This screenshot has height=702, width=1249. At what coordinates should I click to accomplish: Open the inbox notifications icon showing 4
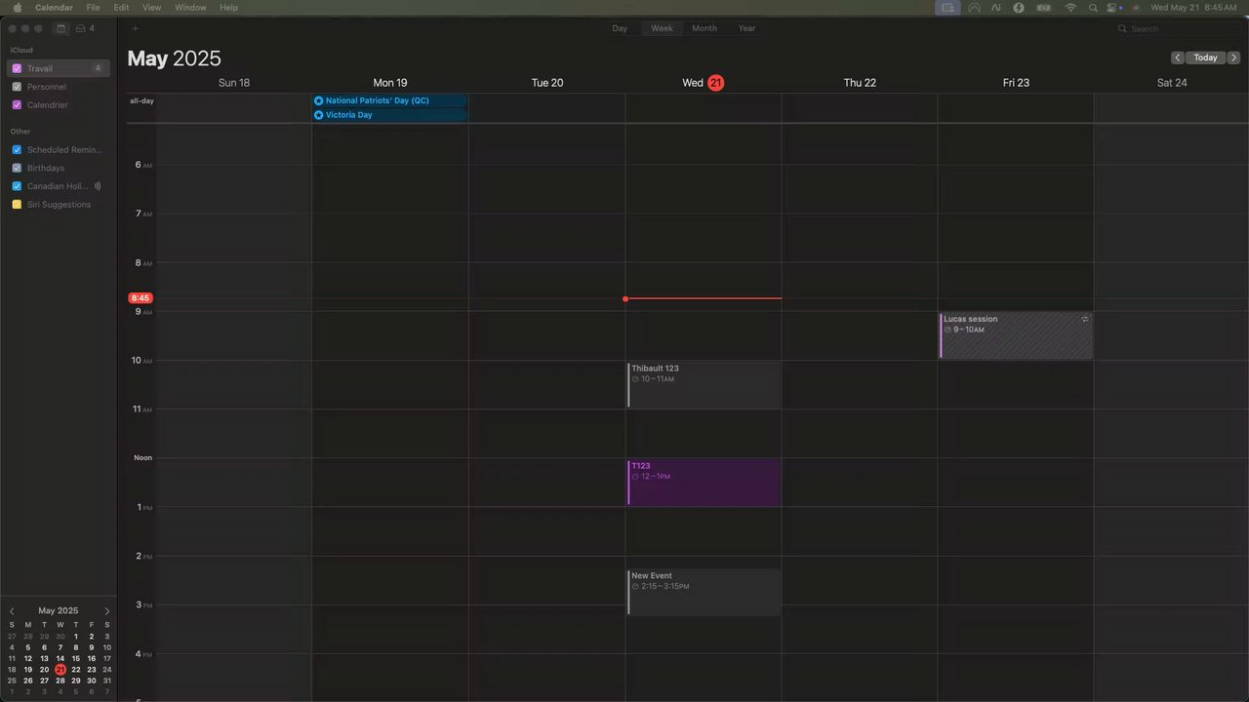85,28
